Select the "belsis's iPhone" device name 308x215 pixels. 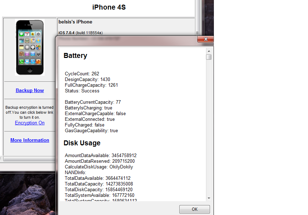coord(75,22)
